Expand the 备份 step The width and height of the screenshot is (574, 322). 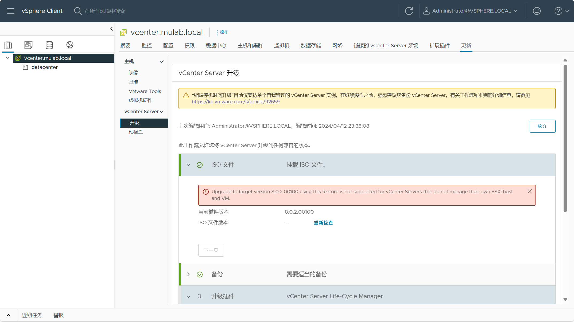[x=188, y=274]
